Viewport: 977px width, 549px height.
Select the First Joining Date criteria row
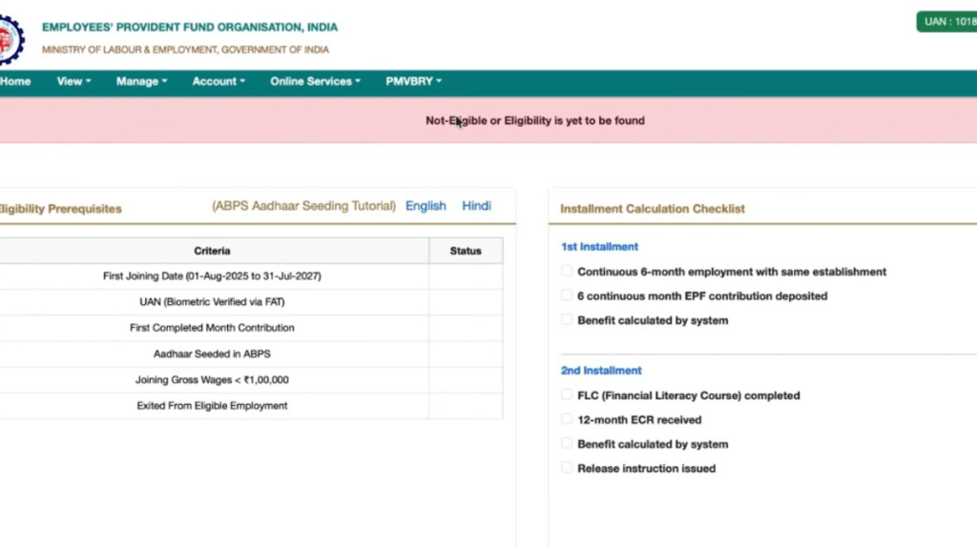[x=251, y=275]
